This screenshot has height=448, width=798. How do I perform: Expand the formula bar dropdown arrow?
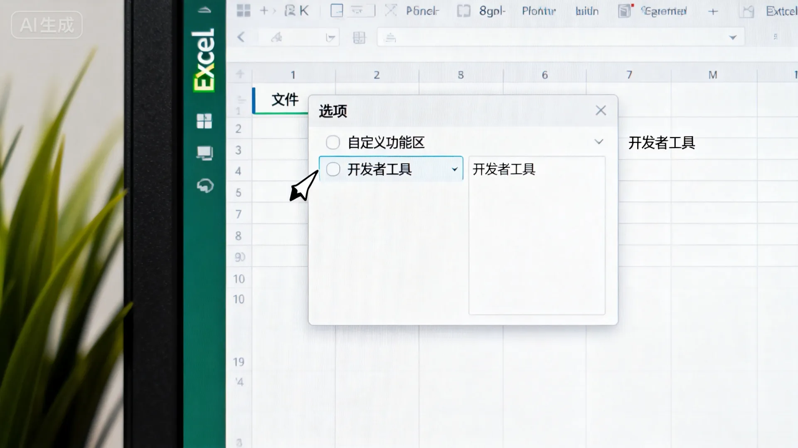pos(733,38)
